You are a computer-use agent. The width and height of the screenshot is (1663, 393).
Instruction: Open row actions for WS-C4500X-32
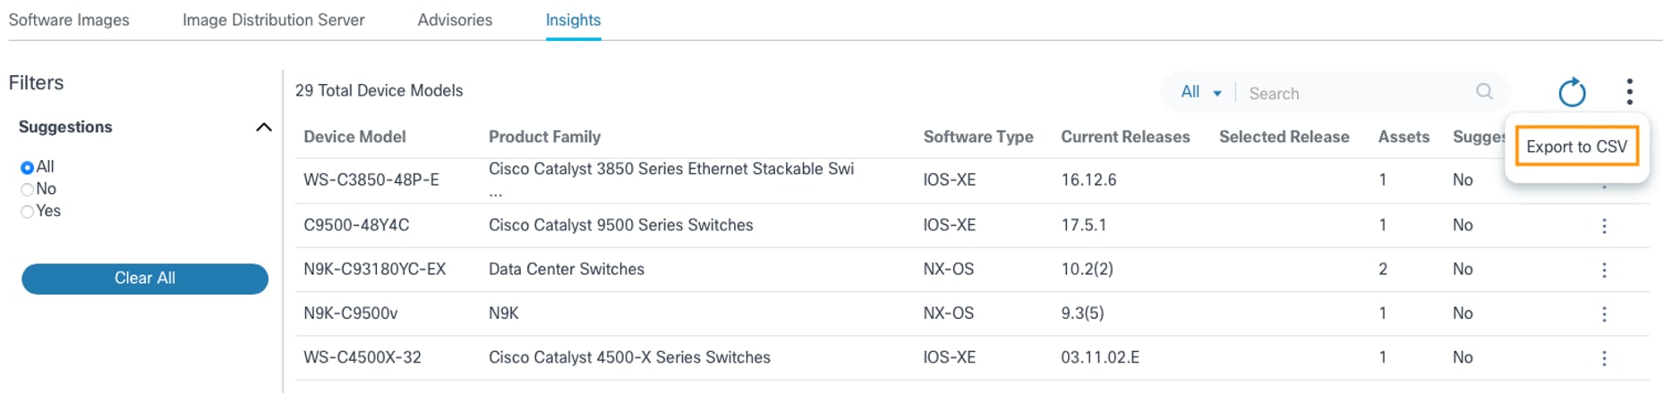click(x=1604, y=358)
